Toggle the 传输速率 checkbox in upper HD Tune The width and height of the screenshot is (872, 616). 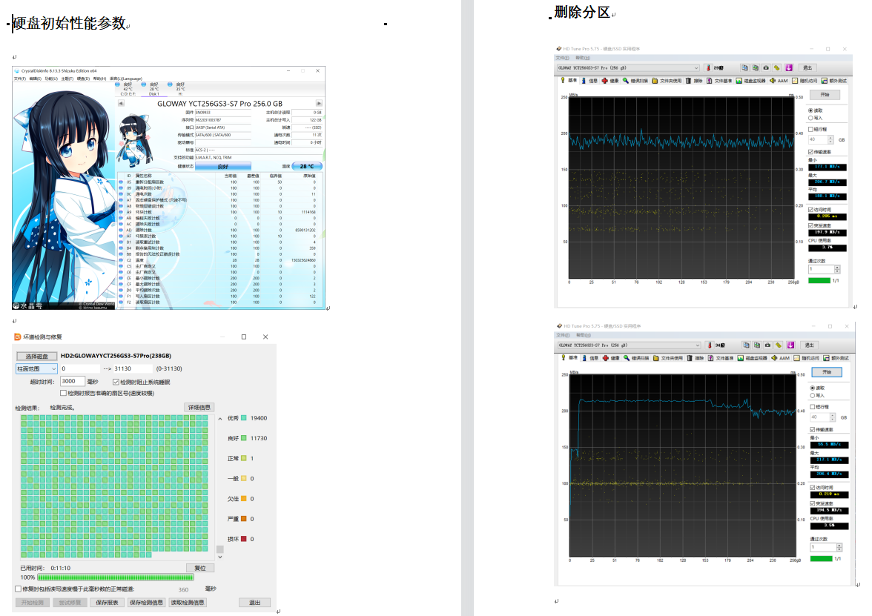tap(811, 152)
